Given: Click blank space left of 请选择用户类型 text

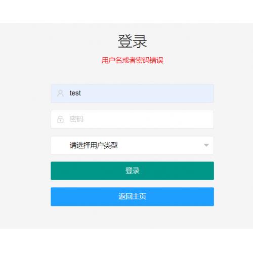Looking at the screenshot, I should coord(60,145).
